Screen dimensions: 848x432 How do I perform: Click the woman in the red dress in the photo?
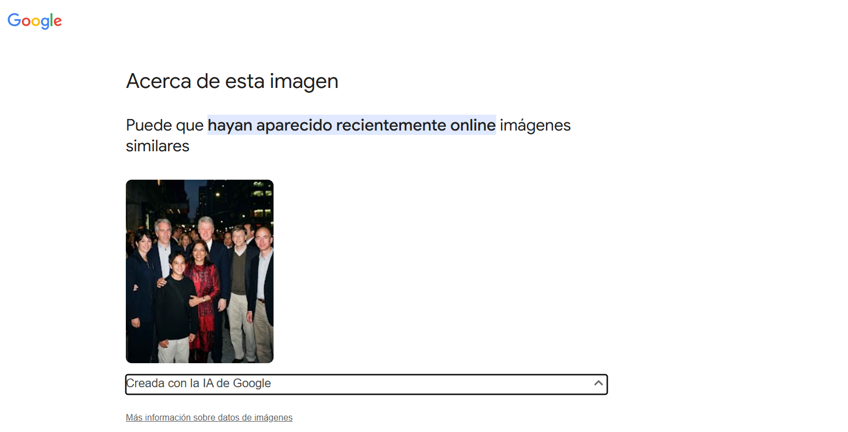[x=203, y=289]
